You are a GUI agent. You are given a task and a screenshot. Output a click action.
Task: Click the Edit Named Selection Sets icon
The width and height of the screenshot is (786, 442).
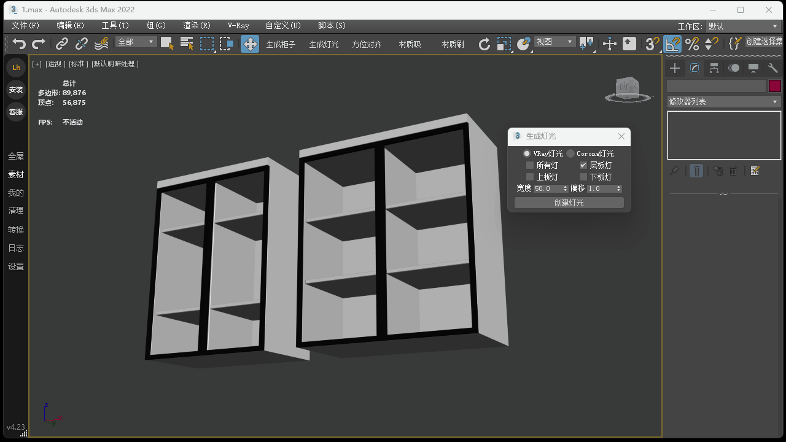(734, 44)
